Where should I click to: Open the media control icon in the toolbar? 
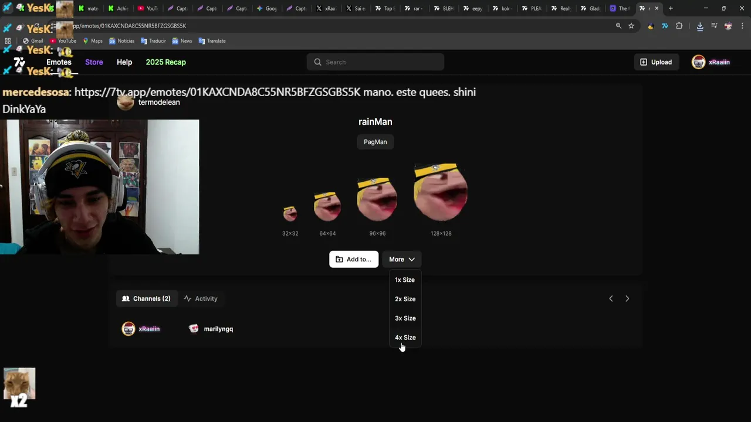pos(714,26)
